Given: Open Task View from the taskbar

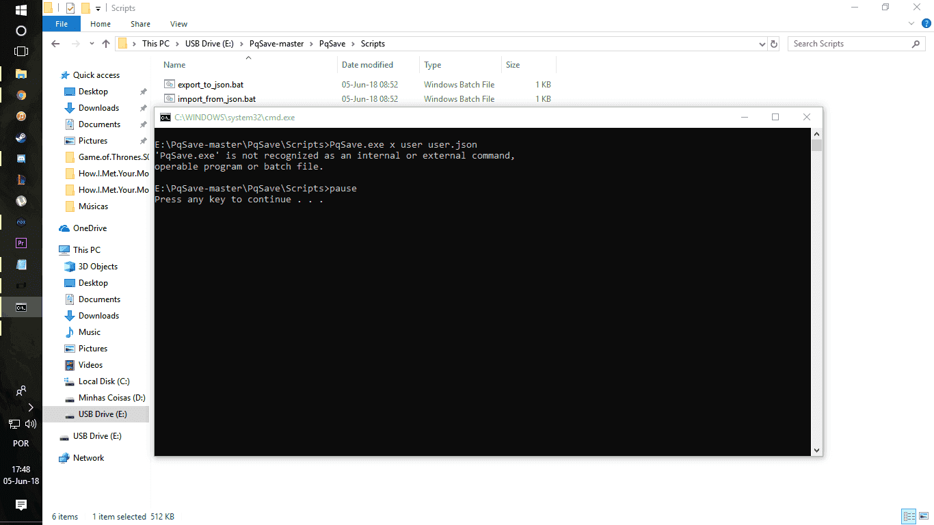Looking at the screenshot, I should (x=21, y=51).
